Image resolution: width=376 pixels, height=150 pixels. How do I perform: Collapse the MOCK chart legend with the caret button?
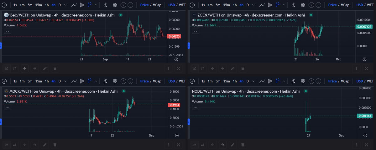[7, 107]
